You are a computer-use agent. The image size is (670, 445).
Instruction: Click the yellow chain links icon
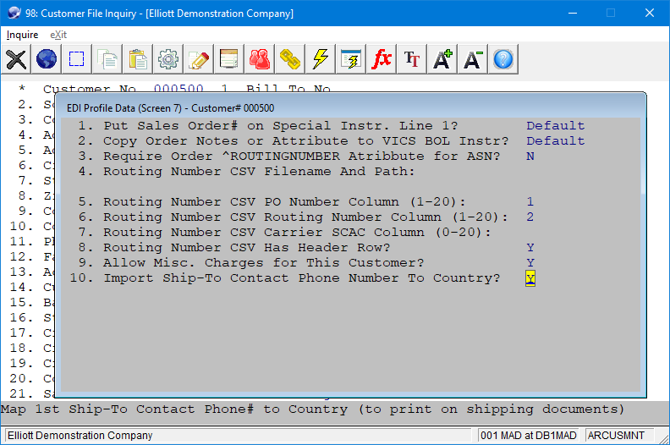click(289, 59)
